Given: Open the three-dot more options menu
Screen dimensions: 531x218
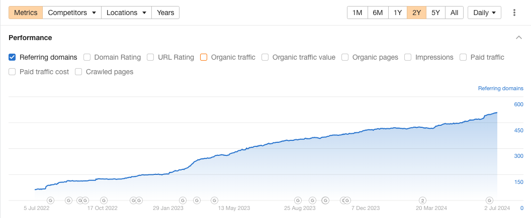Looking at the screenshot, I should pyautogui.click(x=514, y=13).
